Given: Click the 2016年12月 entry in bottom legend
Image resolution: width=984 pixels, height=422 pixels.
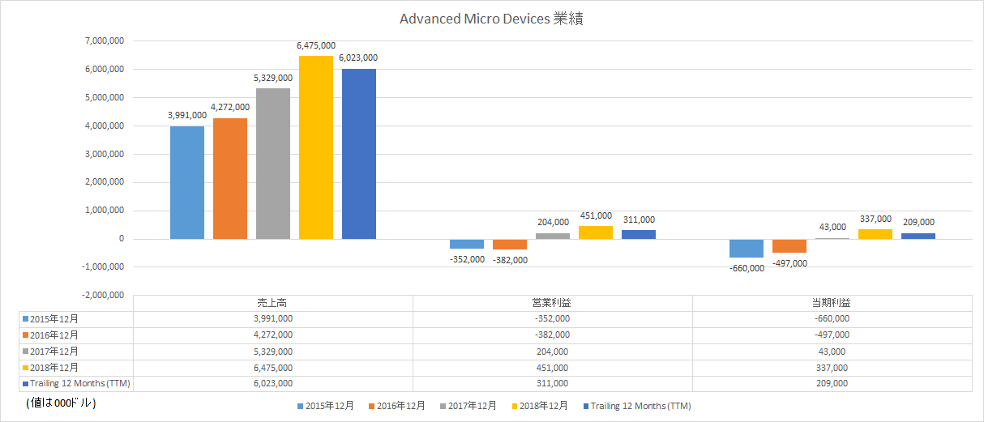Looking at the screenshot, I should pyautogui.click(x=397, y=406).
